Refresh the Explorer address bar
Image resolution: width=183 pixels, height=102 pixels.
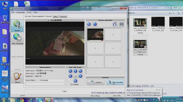coord(169,8)
